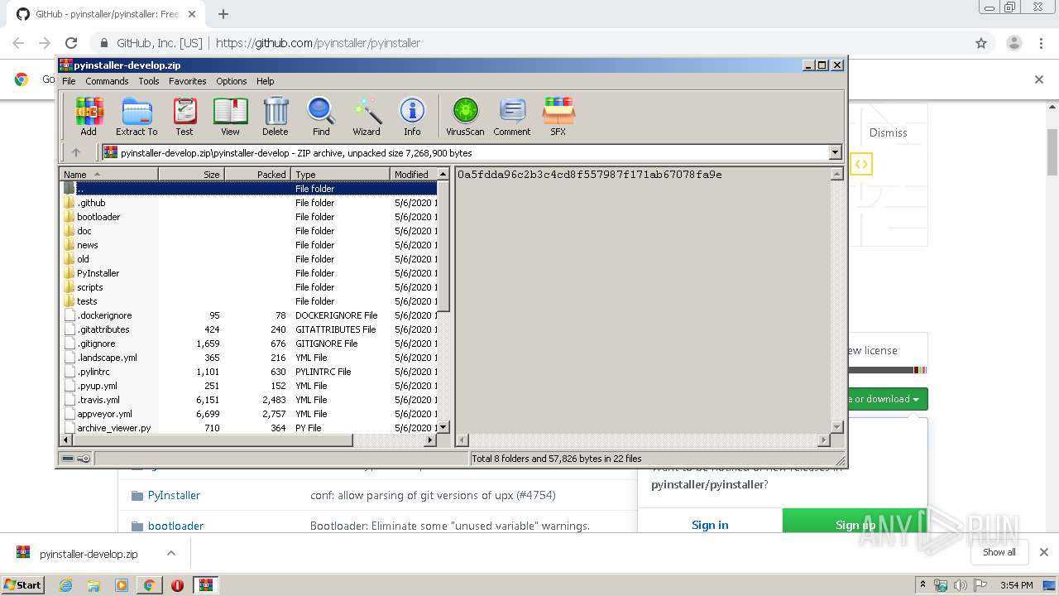Select the .gitignore file row
1059x596 pixels.
[248, 344]
